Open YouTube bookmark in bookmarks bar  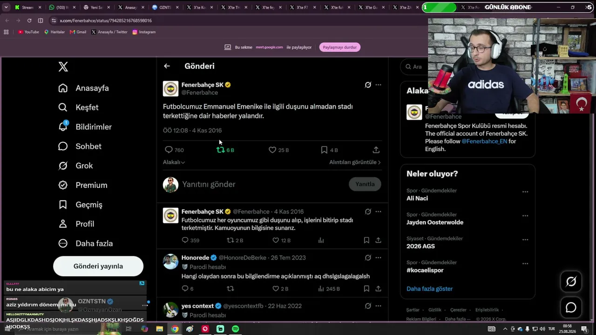(x=28, y=32)
